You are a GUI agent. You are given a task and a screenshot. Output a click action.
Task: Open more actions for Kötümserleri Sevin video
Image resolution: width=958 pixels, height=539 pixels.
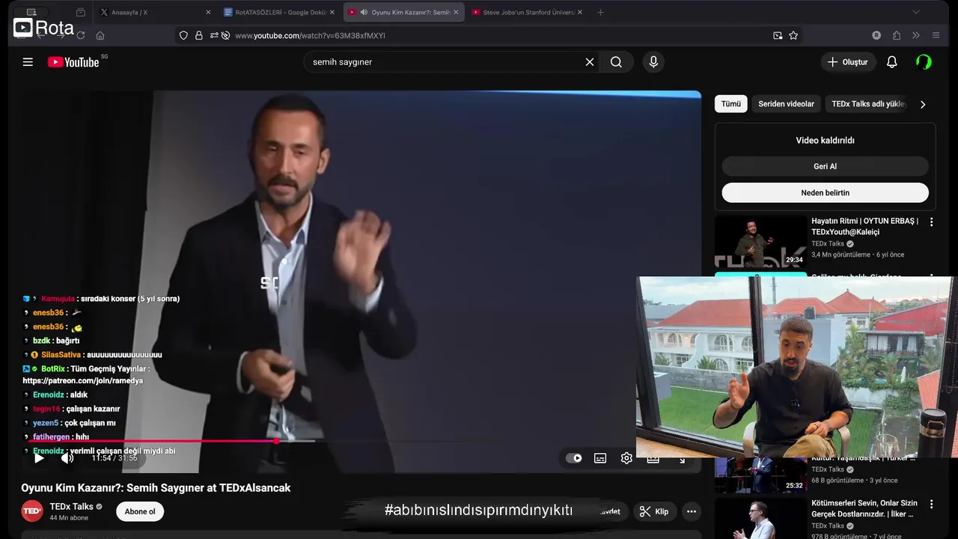(x=932, y=505)
